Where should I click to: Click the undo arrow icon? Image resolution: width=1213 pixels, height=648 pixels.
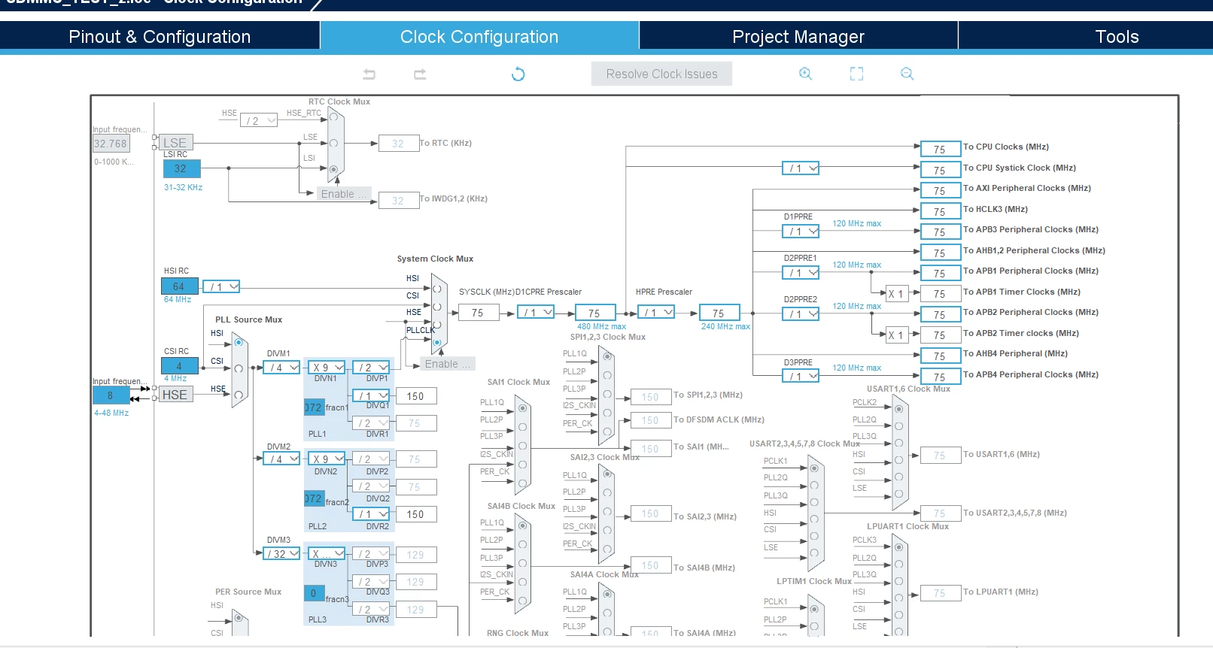(x=369, y=74)
